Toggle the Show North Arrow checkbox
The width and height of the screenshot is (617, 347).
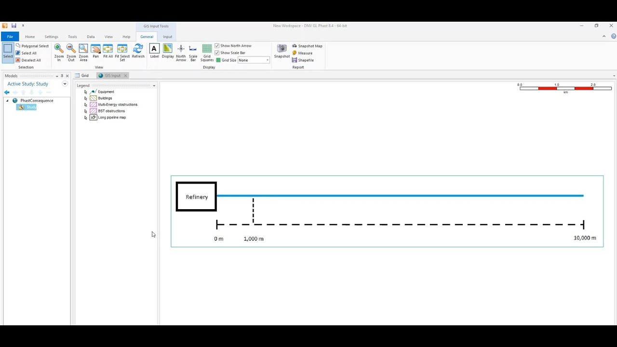click(x=217, y=46)
